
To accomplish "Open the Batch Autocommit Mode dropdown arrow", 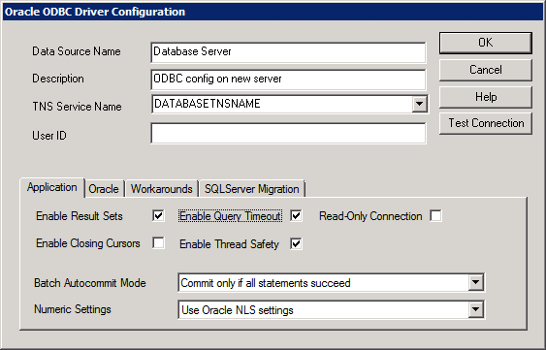I will pos(475,283).
